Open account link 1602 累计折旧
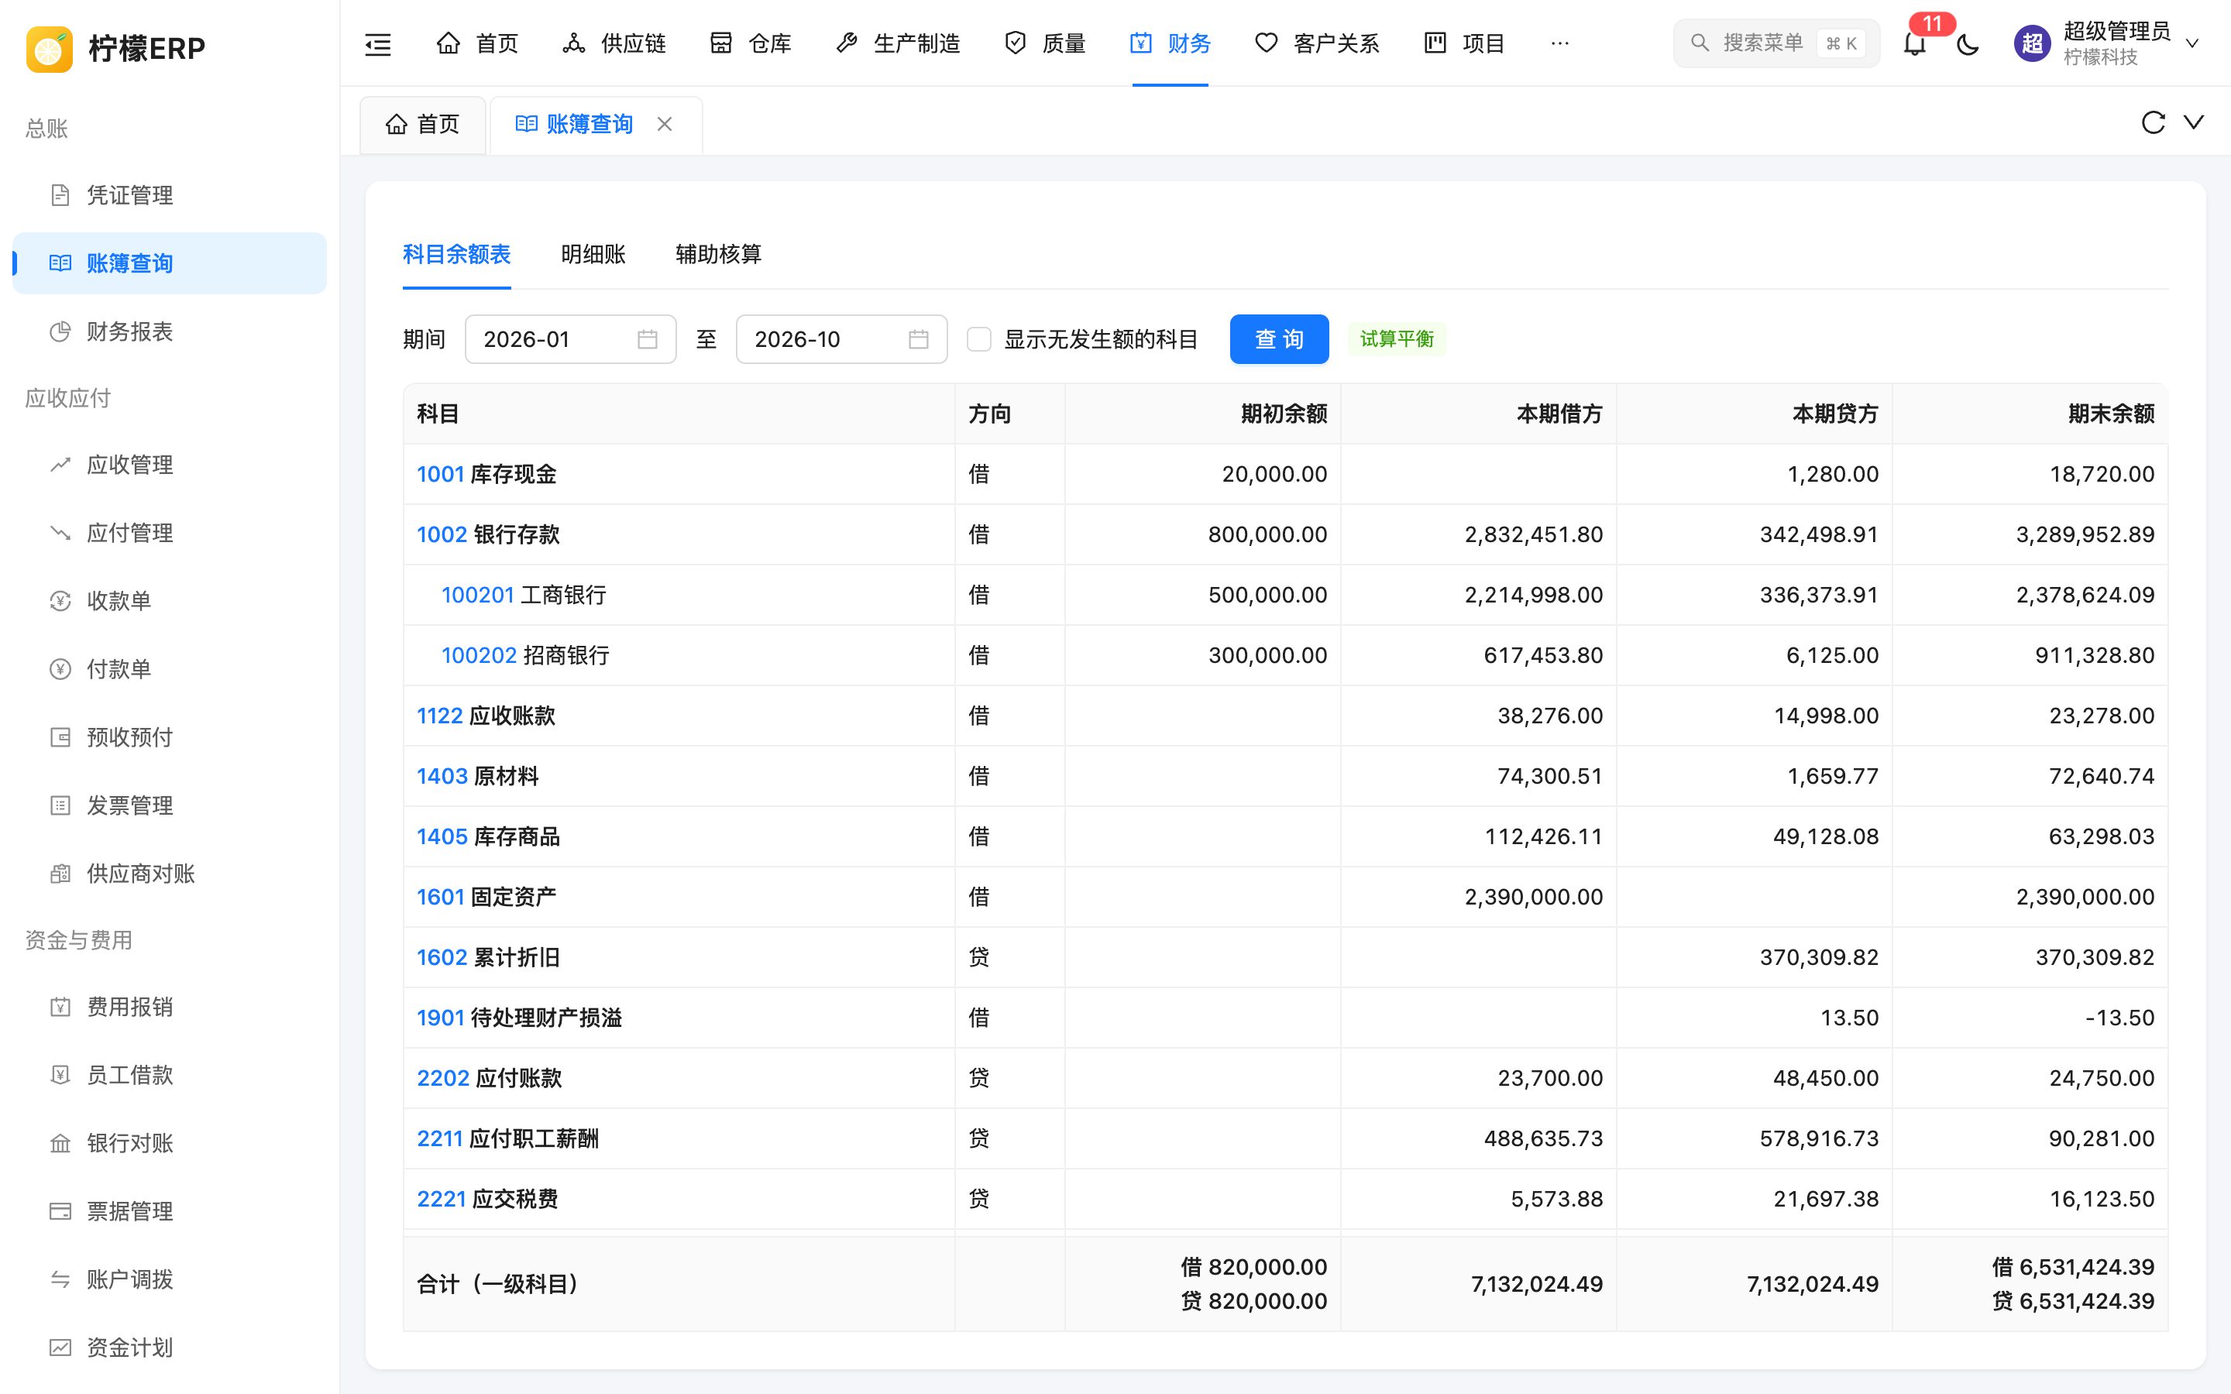The height and width of the screenshot is (1394, 2231). click(488, 957)
